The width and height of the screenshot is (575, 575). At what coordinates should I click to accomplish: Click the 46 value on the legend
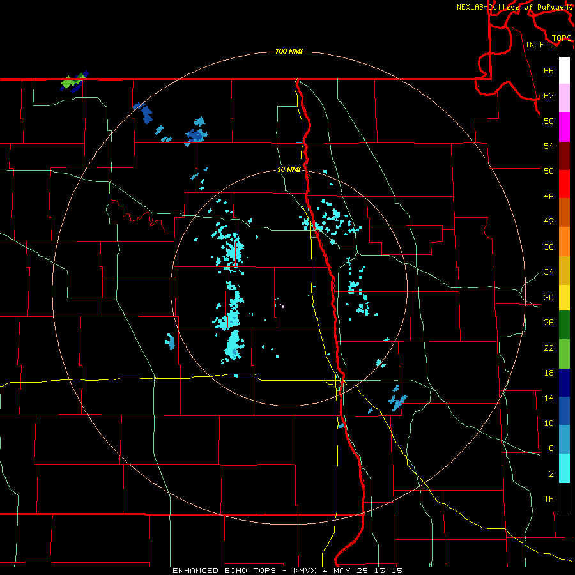(x=549, y=197)
